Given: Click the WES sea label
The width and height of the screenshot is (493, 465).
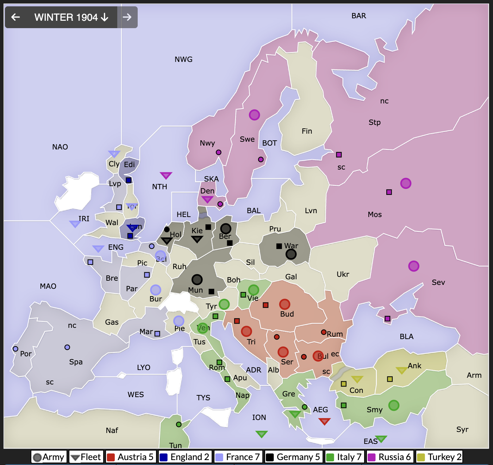Looking at the screenshot, I should 136,395.
